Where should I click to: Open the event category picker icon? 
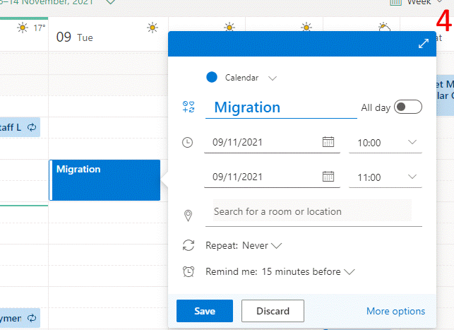[189, 107]
